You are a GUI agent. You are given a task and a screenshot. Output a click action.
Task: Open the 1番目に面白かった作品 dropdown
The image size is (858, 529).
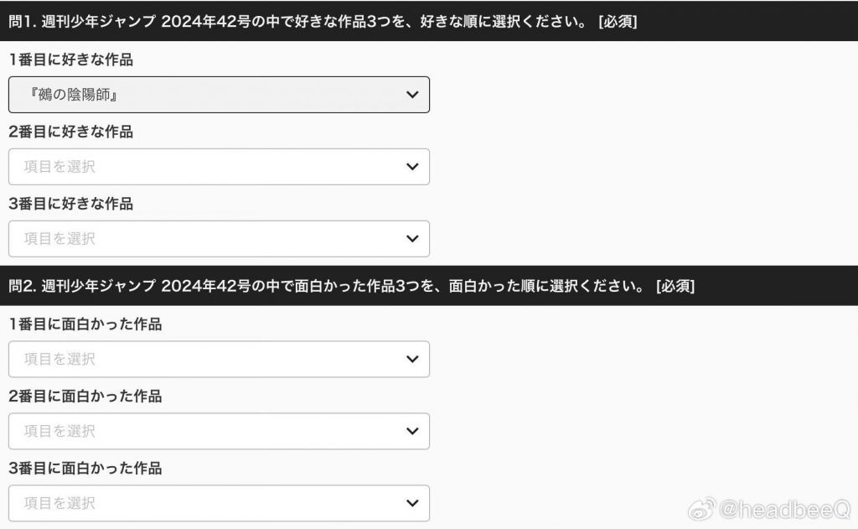click(x=219, y=360)
